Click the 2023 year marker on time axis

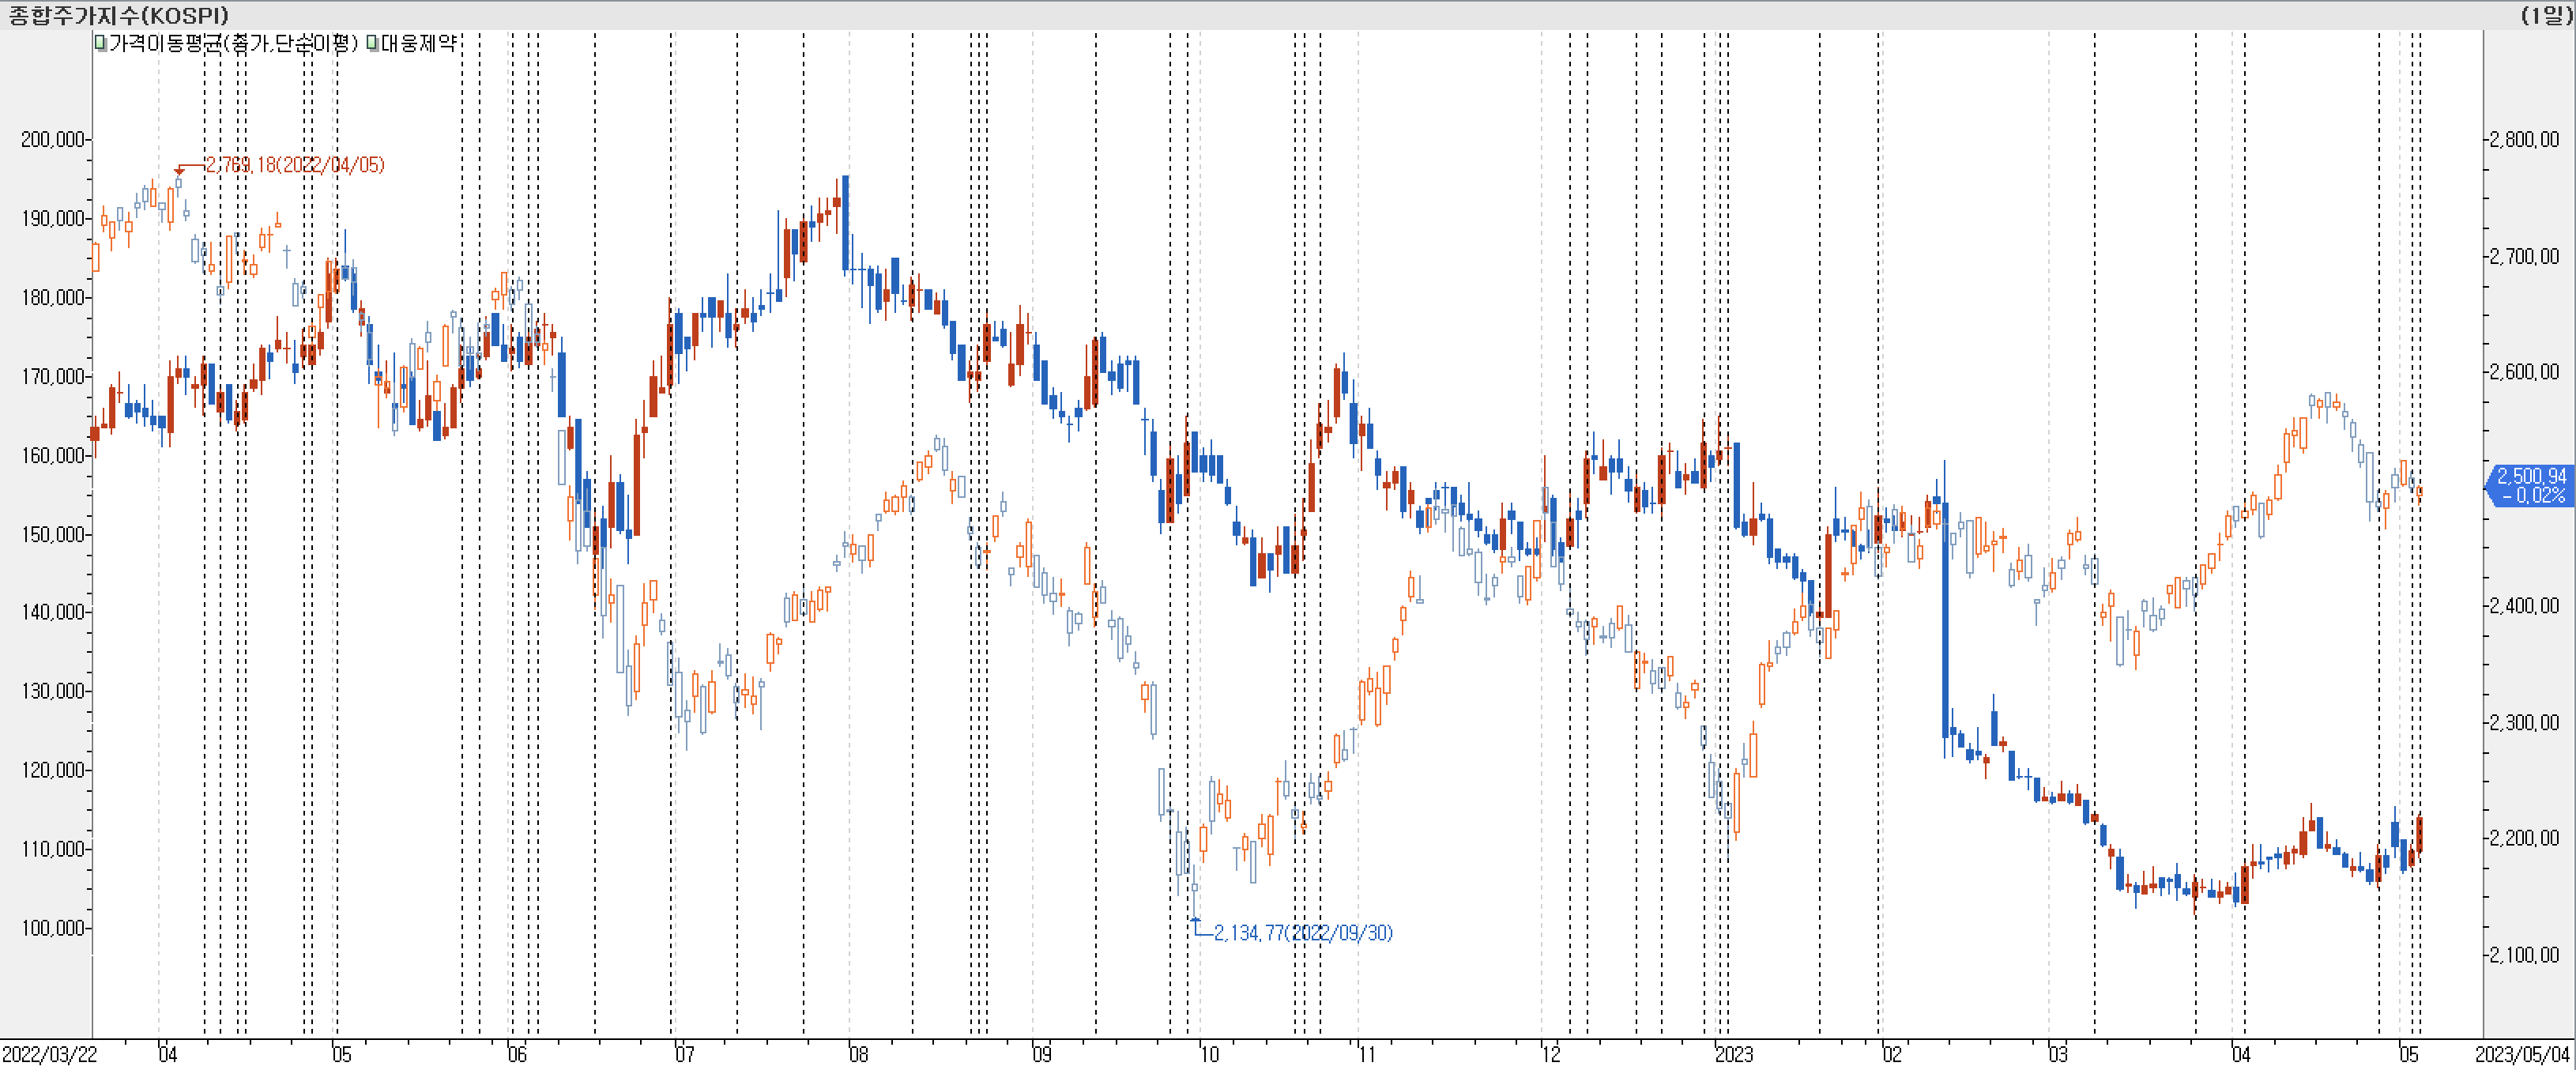(x=1733, y=1054)
